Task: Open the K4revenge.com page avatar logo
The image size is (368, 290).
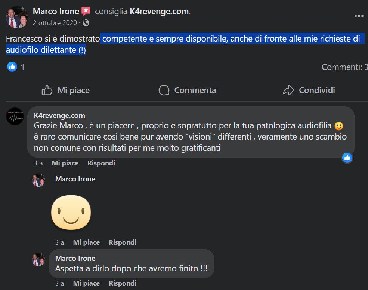Action: tap(15, 116)
